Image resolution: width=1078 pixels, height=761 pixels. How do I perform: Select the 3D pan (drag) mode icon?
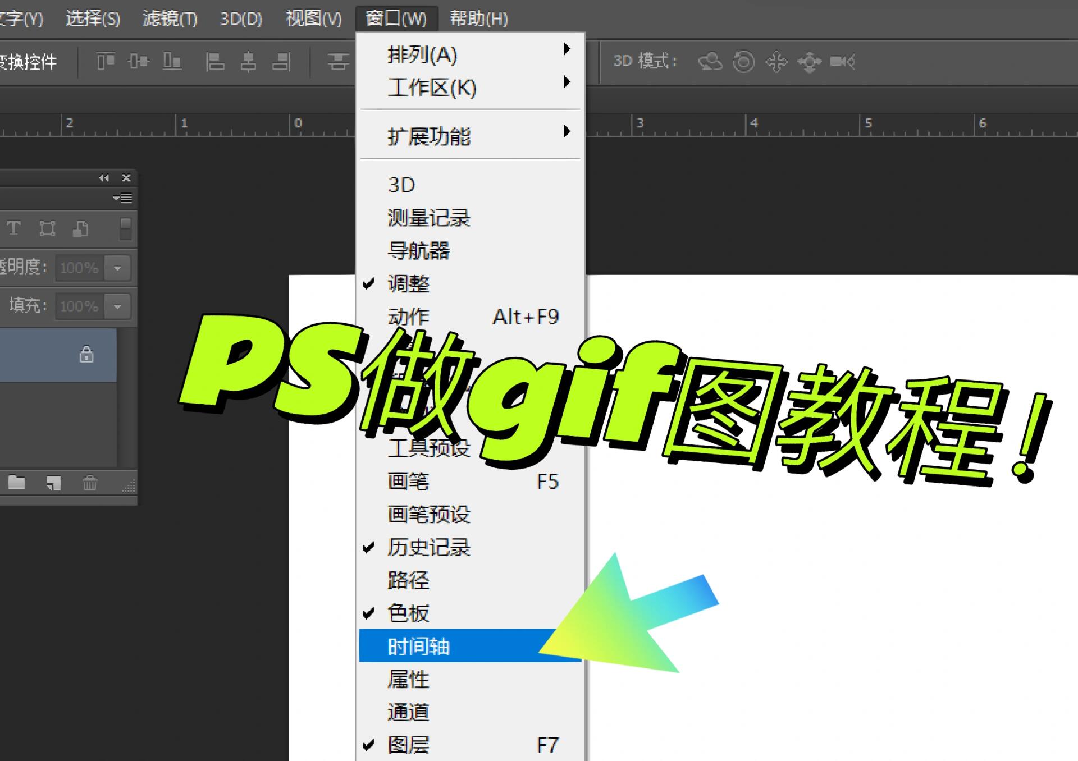tap(776, 61)
